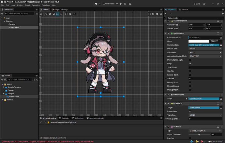
Task: Switch scene view to 2D mode
Action: pos(41,14)
